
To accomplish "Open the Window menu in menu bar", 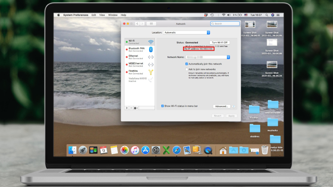I will [113, 15].
